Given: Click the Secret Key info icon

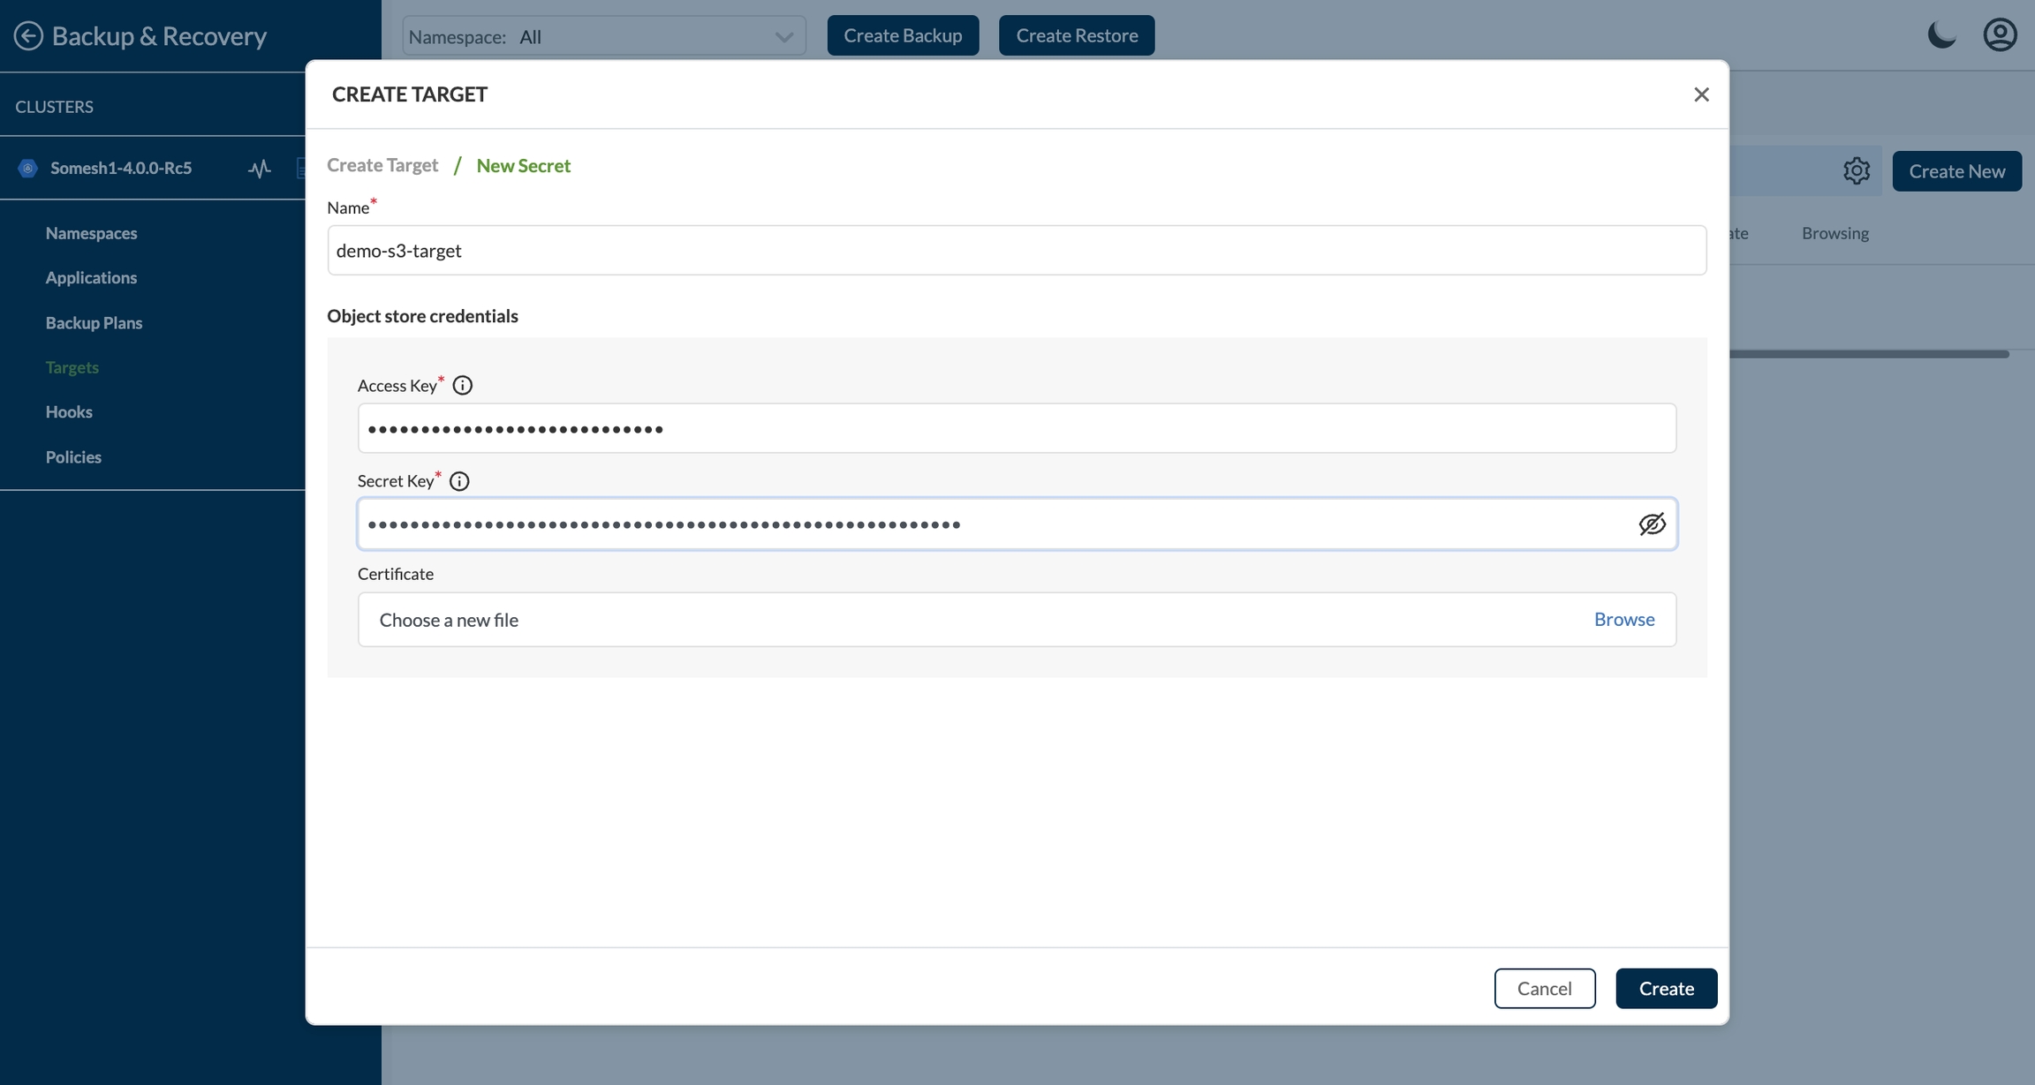Looking at the screenshot, I should click(x=459, y=481).
